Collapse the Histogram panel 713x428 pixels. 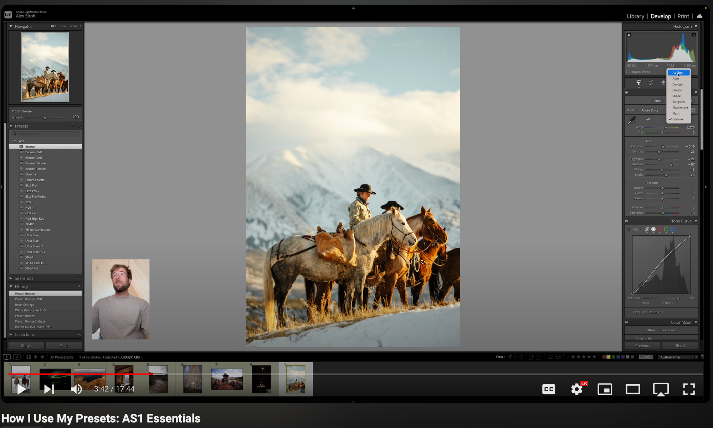coord(696,26)
